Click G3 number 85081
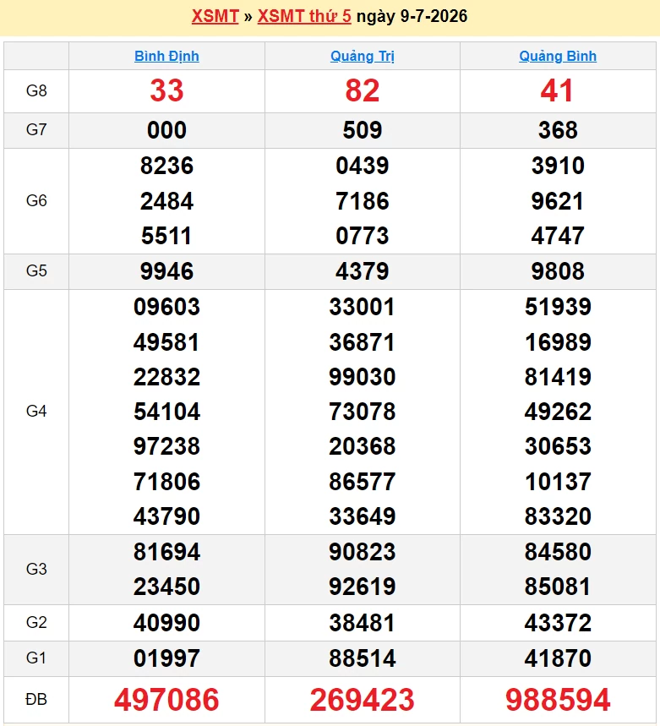This screenshot has width=660, height=726. [558, 587]
